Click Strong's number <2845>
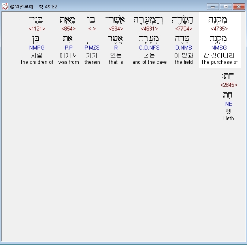This screenshot has height=245, width=247. 228,85
